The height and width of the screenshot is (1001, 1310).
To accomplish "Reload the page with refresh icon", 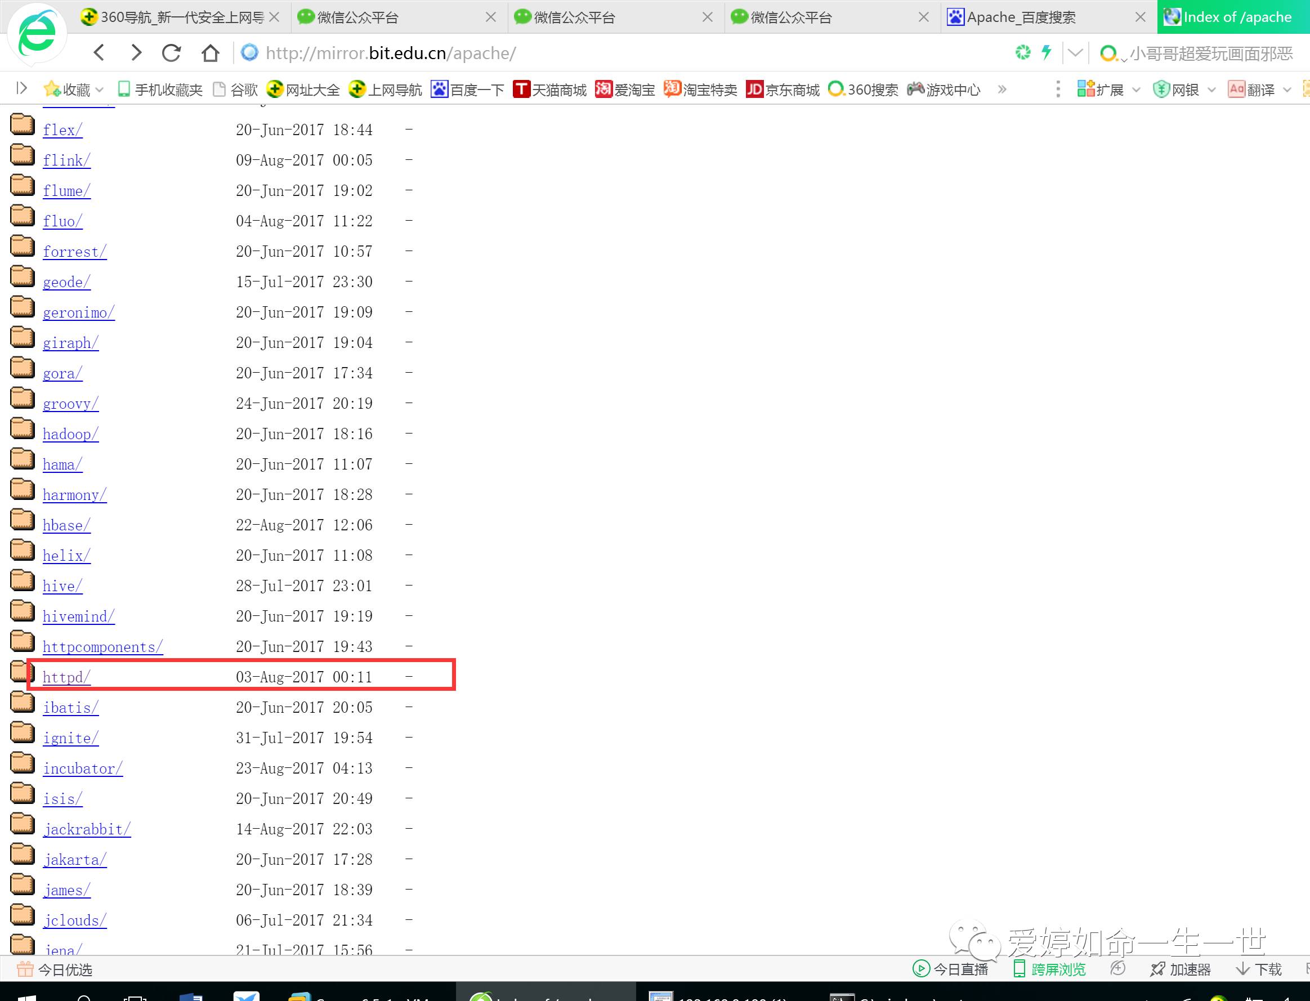I will click(x=172, y=53).
